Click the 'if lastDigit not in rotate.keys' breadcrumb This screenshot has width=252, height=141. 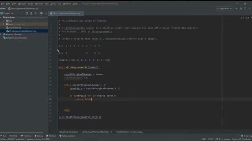click(x=130, y=132)
